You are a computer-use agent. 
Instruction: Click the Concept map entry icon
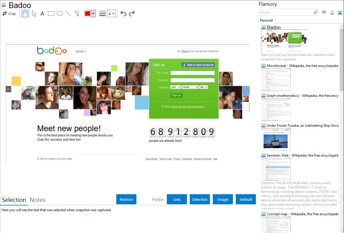pyautogui.click(x=263, y=214)
